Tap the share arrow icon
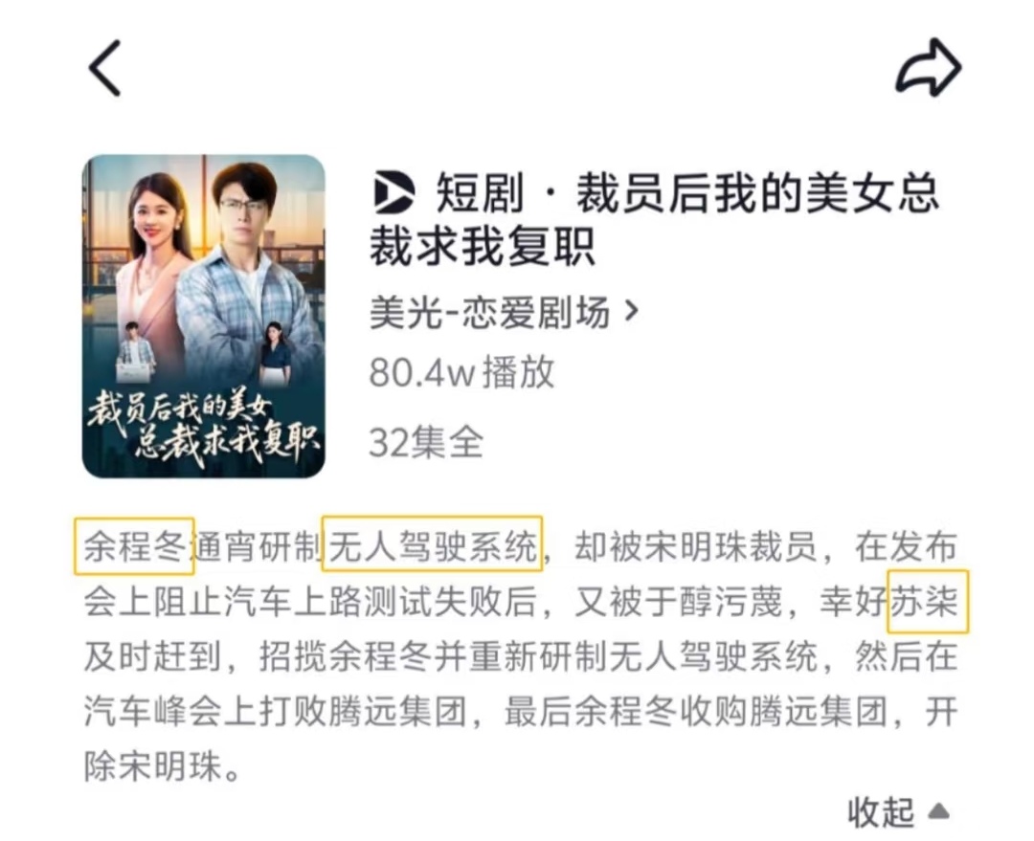Screen dimensions: 1034x841 pyautogui.click(x=928, y=67)
